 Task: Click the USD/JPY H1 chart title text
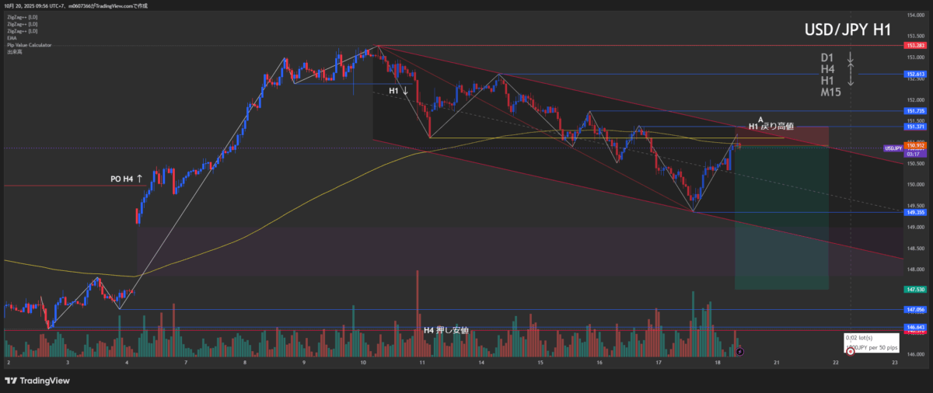point(847,30)
